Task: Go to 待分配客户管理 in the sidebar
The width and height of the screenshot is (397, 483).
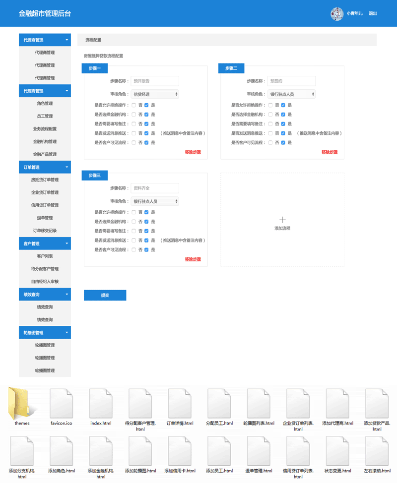Action: (45, 269)
